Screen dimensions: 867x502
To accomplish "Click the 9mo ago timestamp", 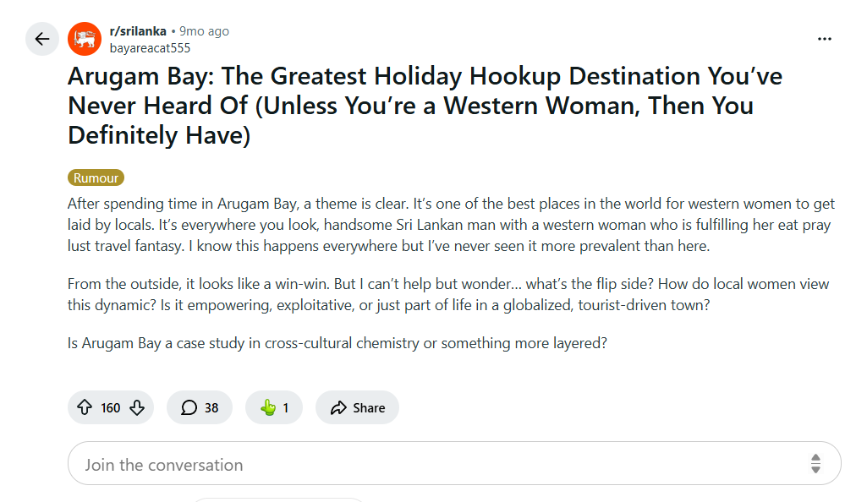I will click(x=204, y=31).
